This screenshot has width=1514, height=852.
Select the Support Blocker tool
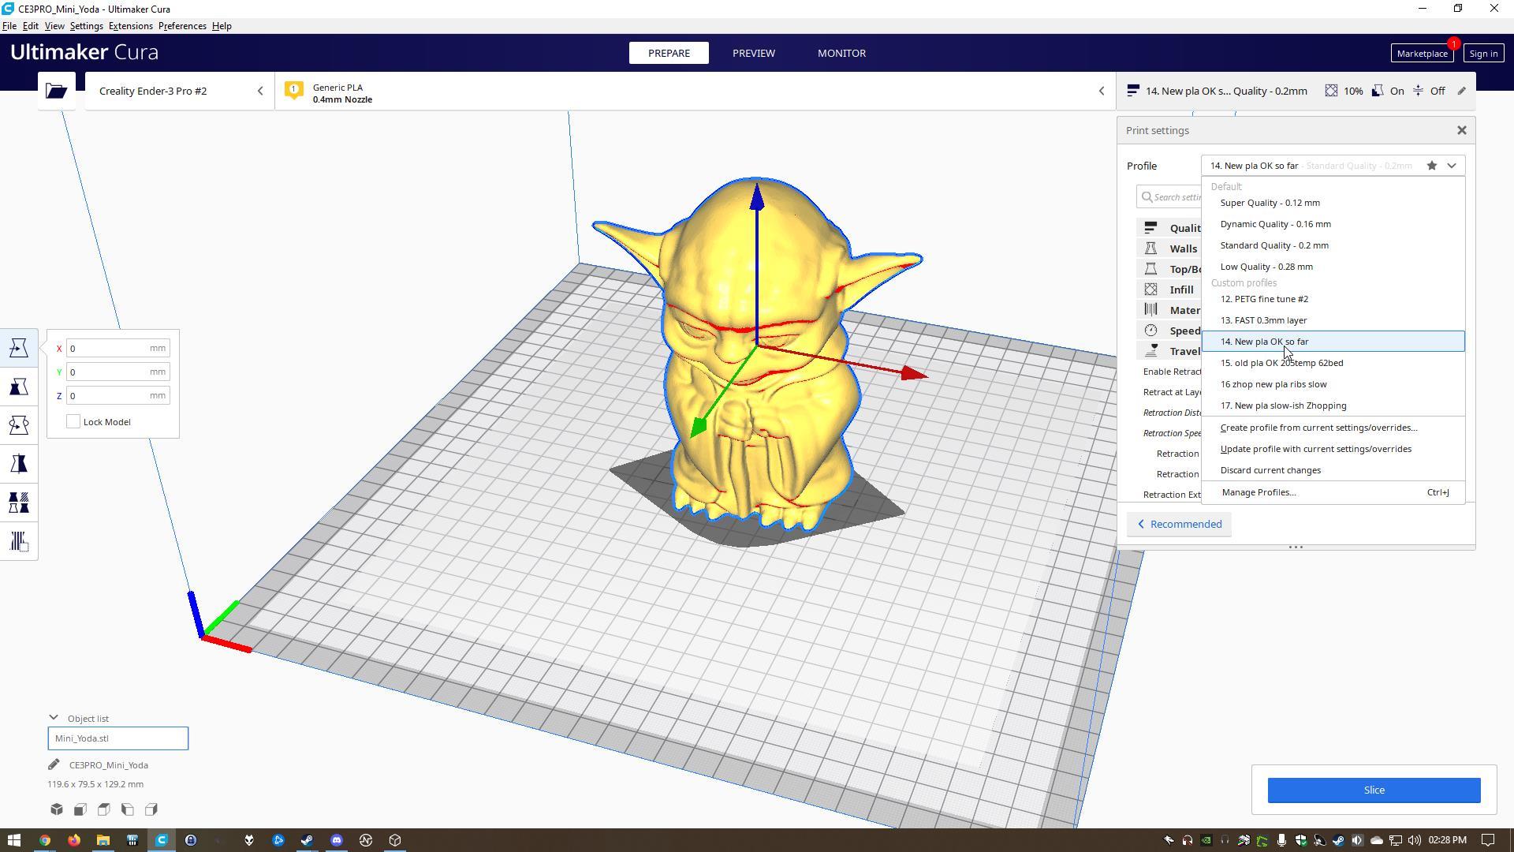(x=19, y=541)
